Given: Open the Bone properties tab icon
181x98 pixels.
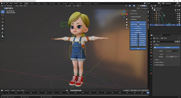Looking at the screenshot, I should tap(151, 70).
